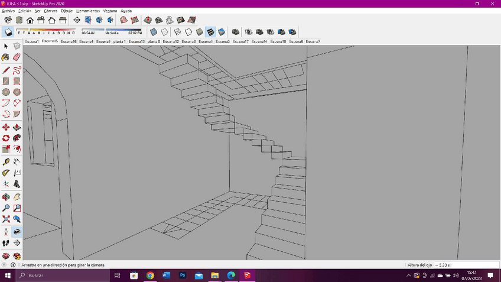Switch to the house-shaped Front view icon
The height and width of the screenshot is (282, 501).
pyautogui.click(x=30, y=20)
